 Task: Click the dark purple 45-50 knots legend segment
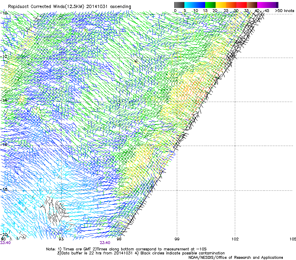point(273,5)
